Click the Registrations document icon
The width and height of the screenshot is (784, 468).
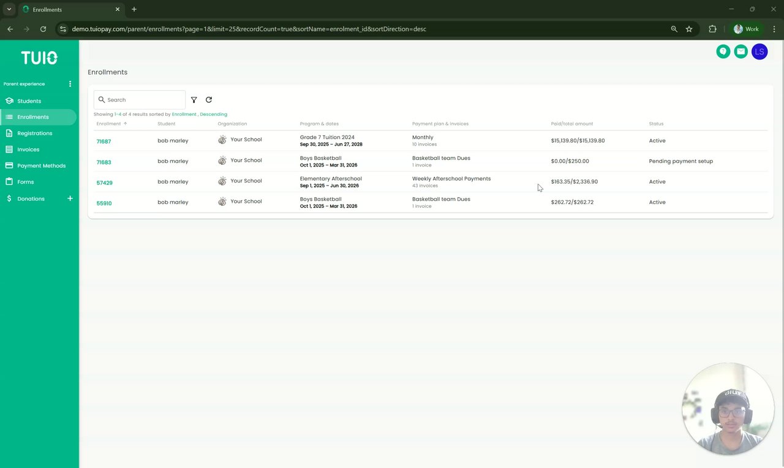(9, 133)
